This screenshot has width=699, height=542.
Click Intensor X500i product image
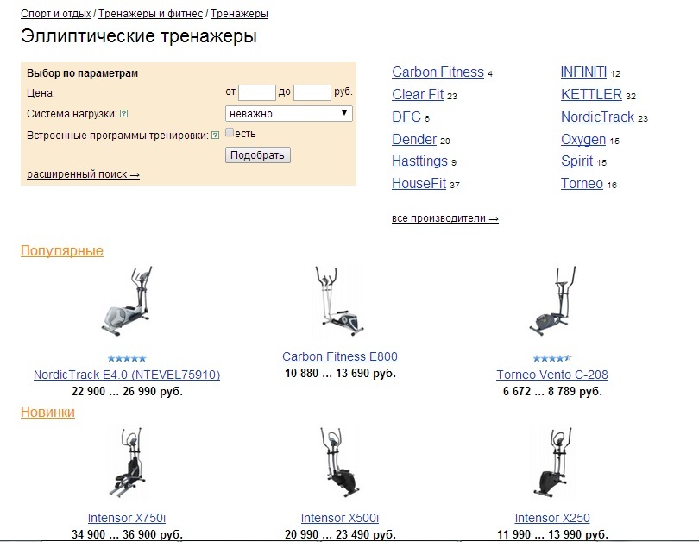pyautogui.click(x=340, y=463)
